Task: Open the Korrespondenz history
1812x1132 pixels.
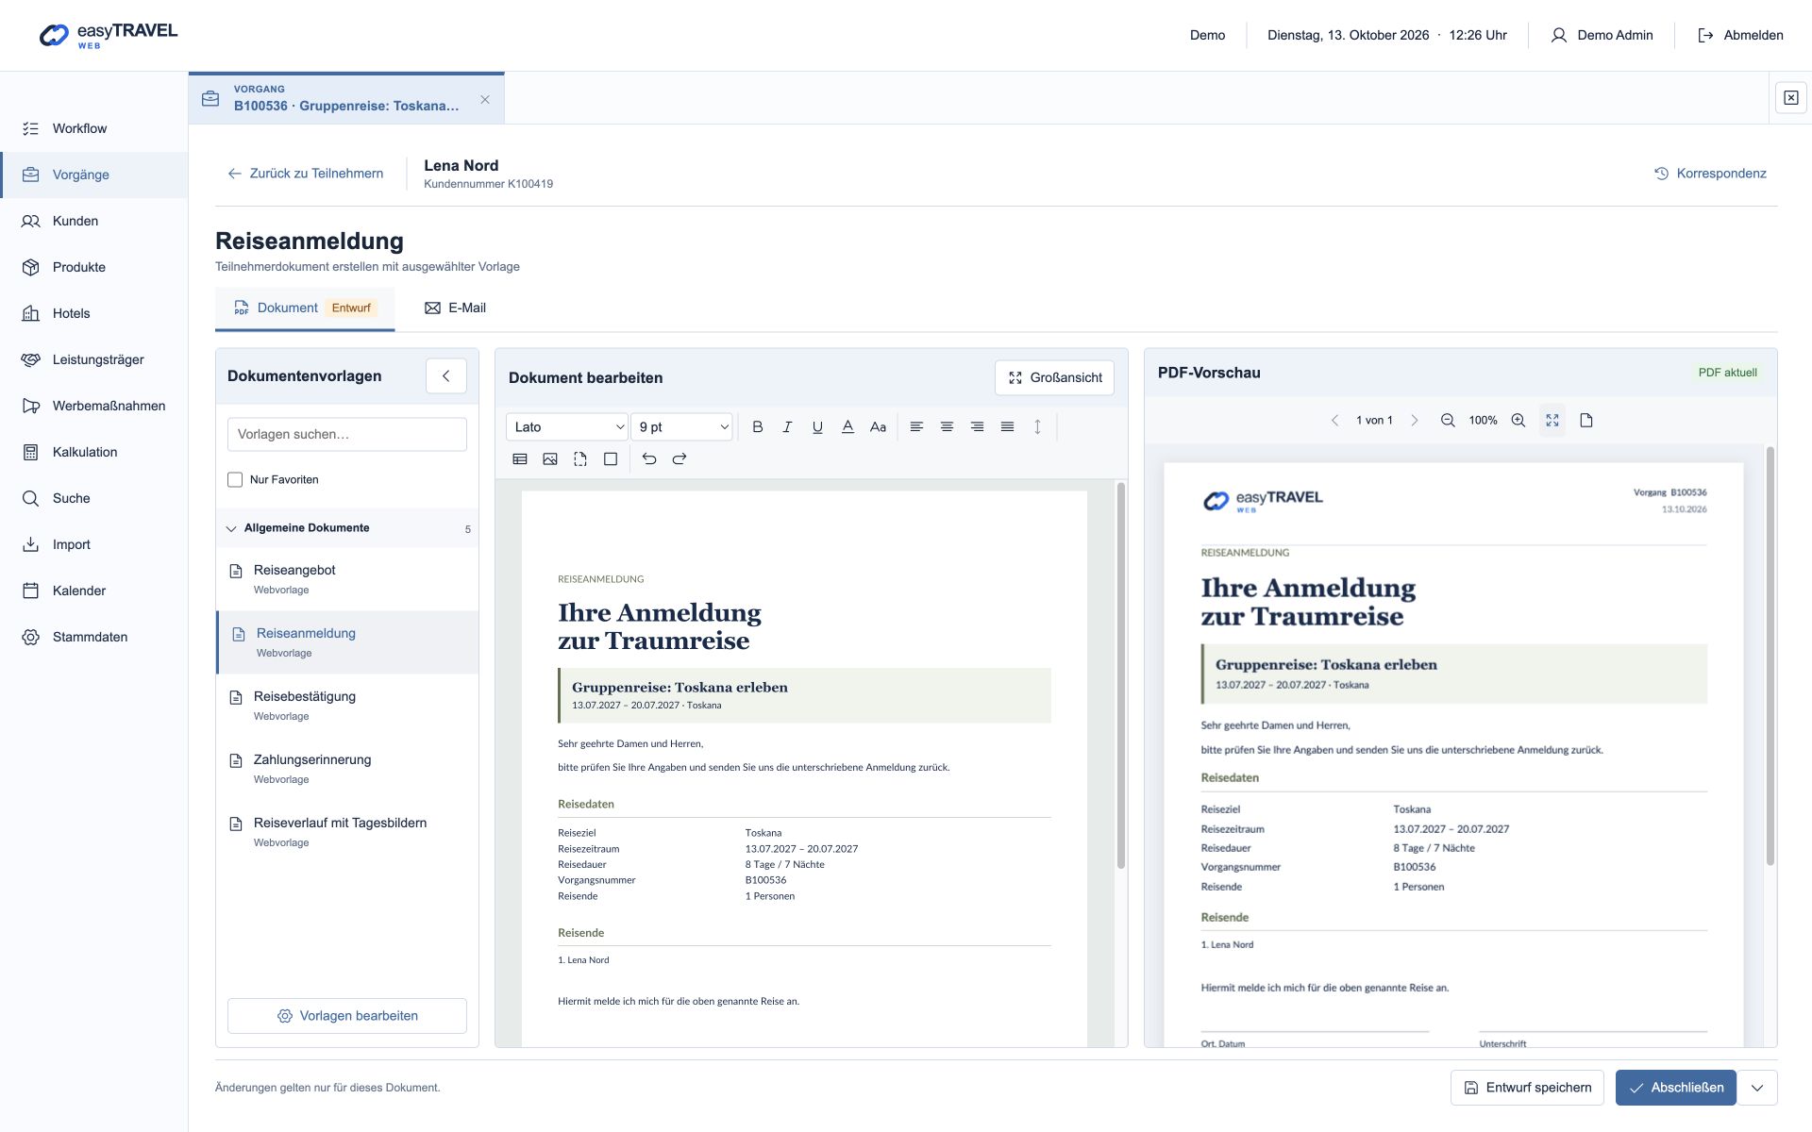Action: pos(1710,174)
